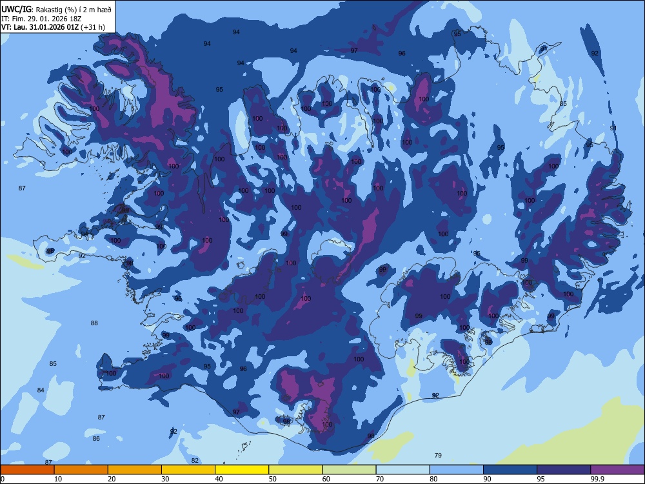Select the "86" humidity value on the map
This screenshot has width=645, height=484.
pos(96,439)
